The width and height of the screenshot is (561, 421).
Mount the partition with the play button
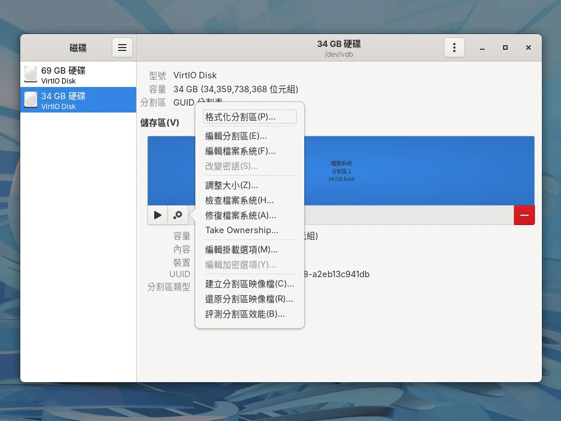[x=158, y=215]
